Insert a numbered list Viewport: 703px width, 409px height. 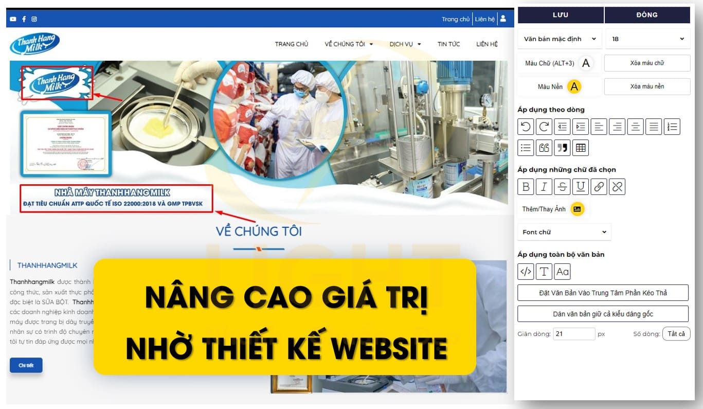pyautogui.click(x=672, y=127)
